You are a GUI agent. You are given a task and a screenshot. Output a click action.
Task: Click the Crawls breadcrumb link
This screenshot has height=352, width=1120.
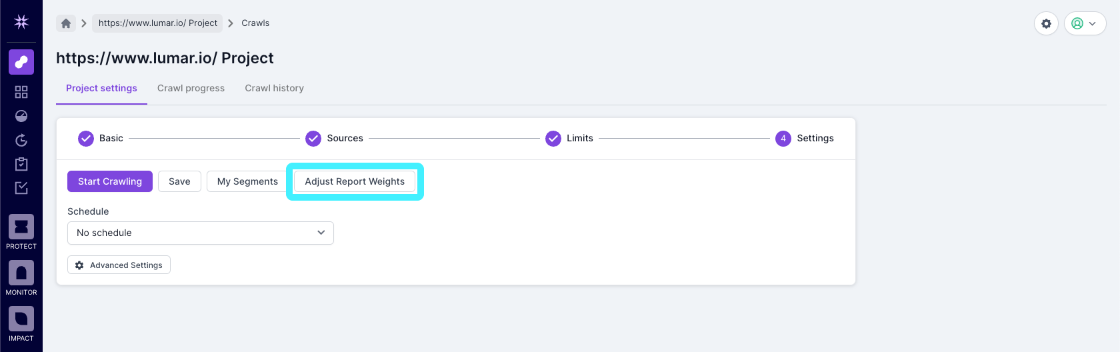coord(255,23)
